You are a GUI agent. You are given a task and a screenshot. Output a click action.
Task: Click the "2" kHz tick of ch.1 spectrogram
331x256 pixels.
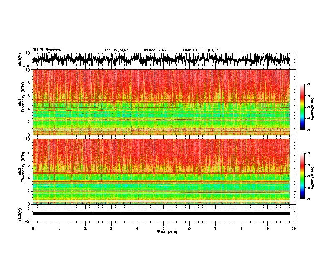(x=29, y=122)
